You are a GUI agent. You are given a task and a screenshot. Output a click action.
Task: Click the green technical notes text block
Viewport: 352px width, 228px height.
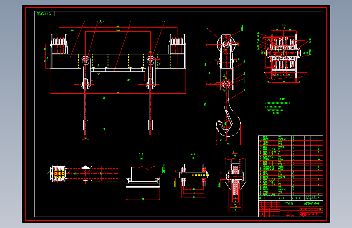(277, 106)
